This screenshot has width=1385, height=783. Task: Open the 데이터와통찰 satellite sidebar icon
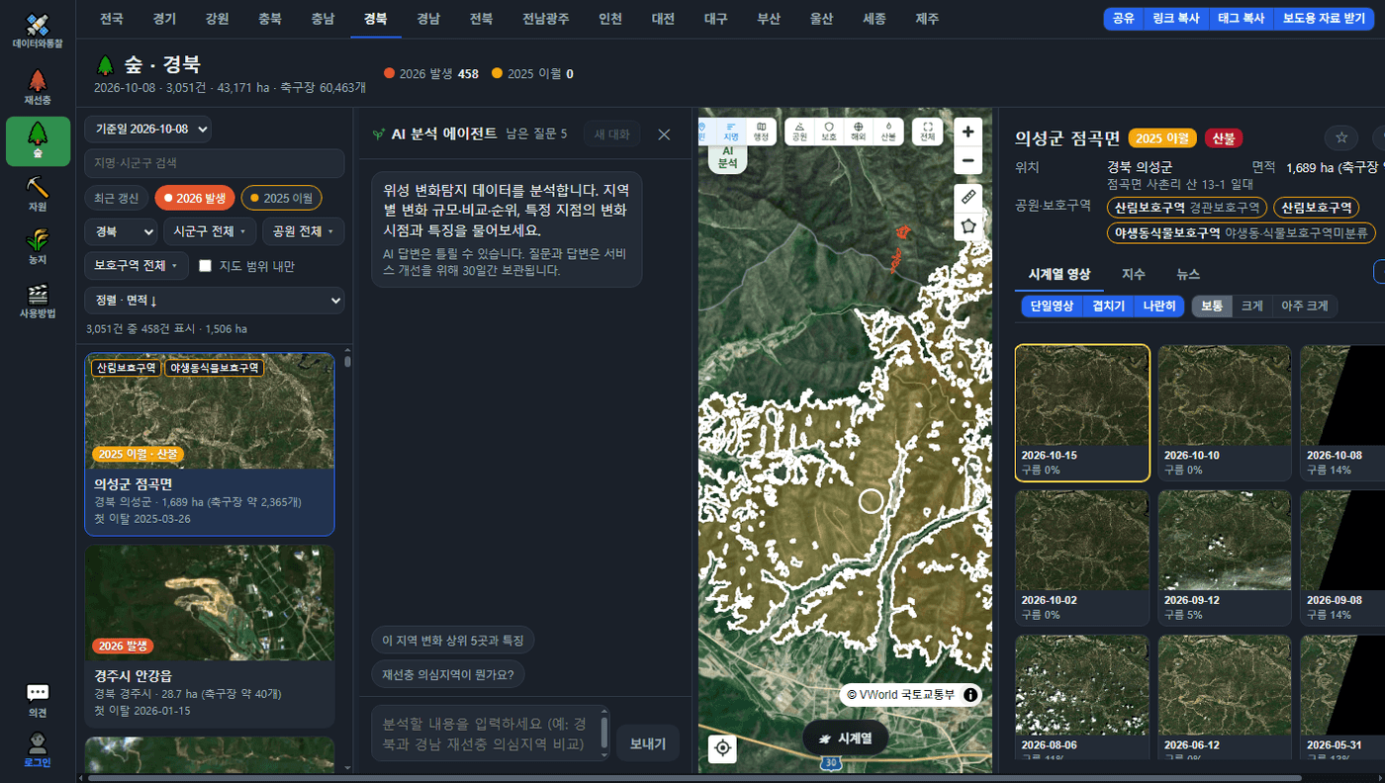coord(38,31)
